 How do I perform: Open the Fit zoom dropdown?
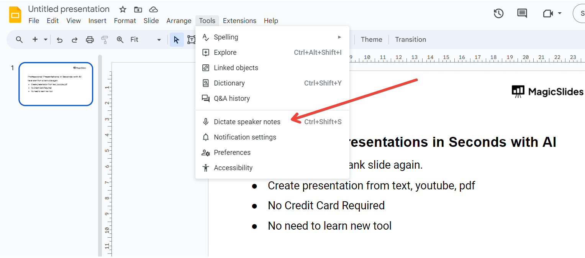pyautogui.click(x=146, y=39)
